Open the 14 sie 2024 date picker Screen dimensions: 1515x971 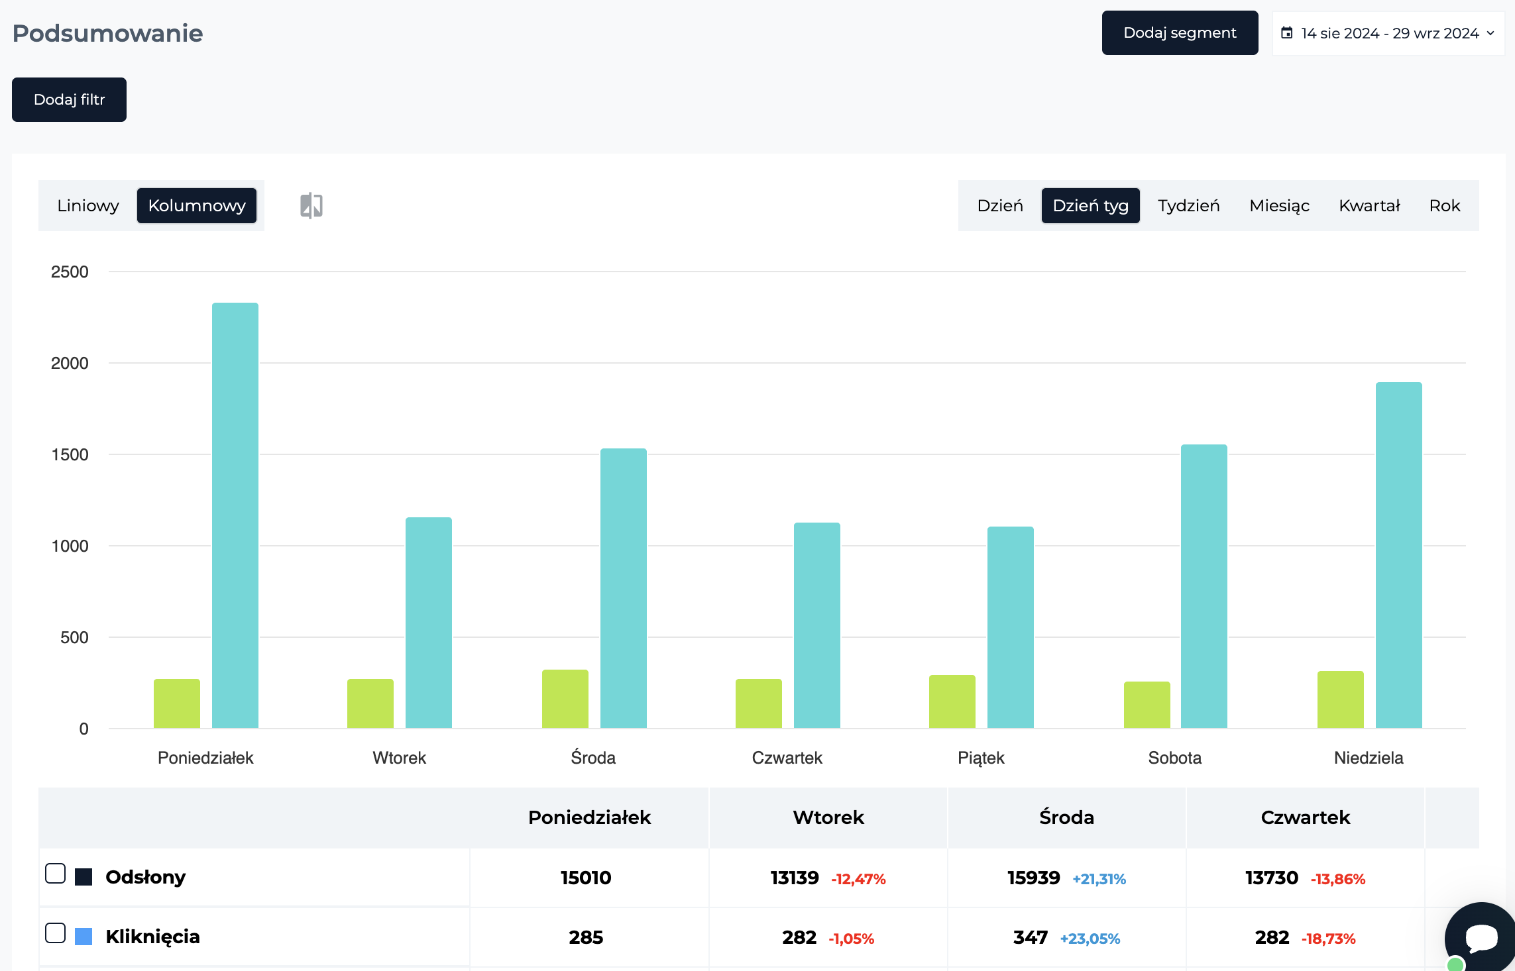pos(1388,32)
